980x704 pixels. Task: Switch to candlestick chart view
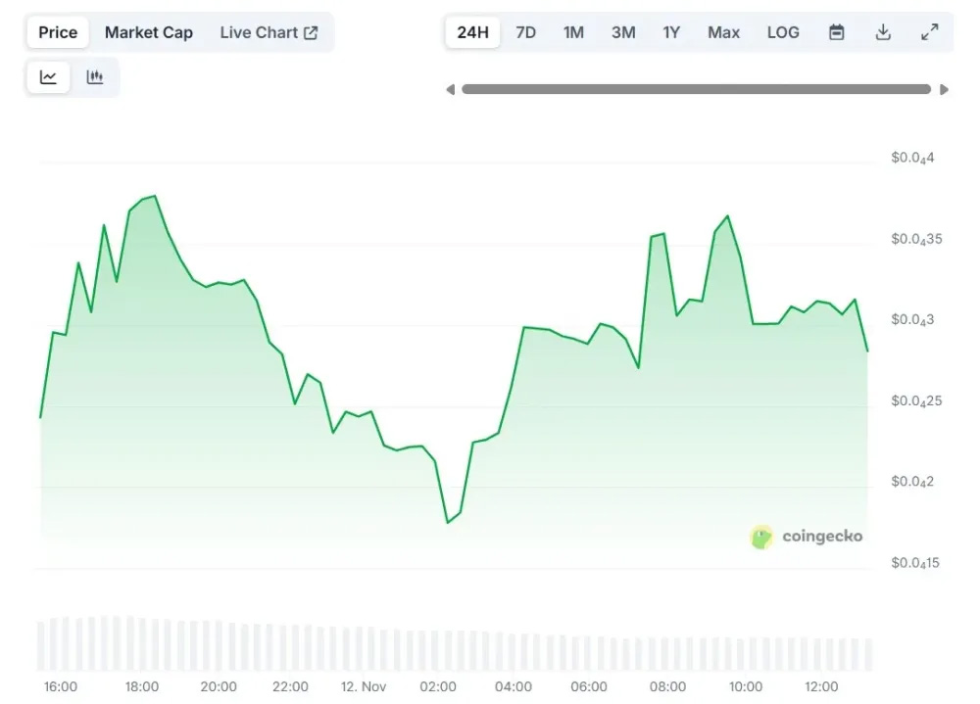pos(95,75)
